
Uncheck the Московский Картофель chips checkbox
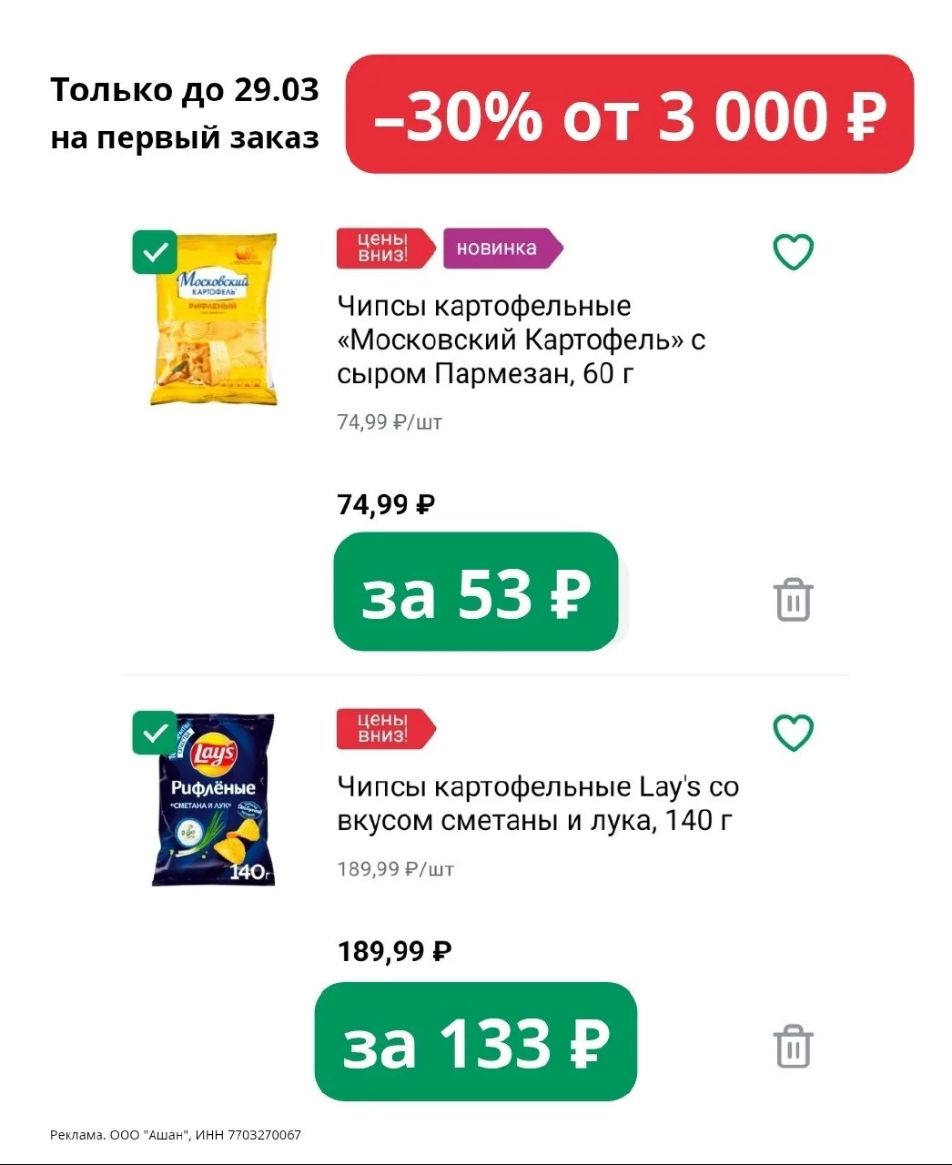point(155,252)
